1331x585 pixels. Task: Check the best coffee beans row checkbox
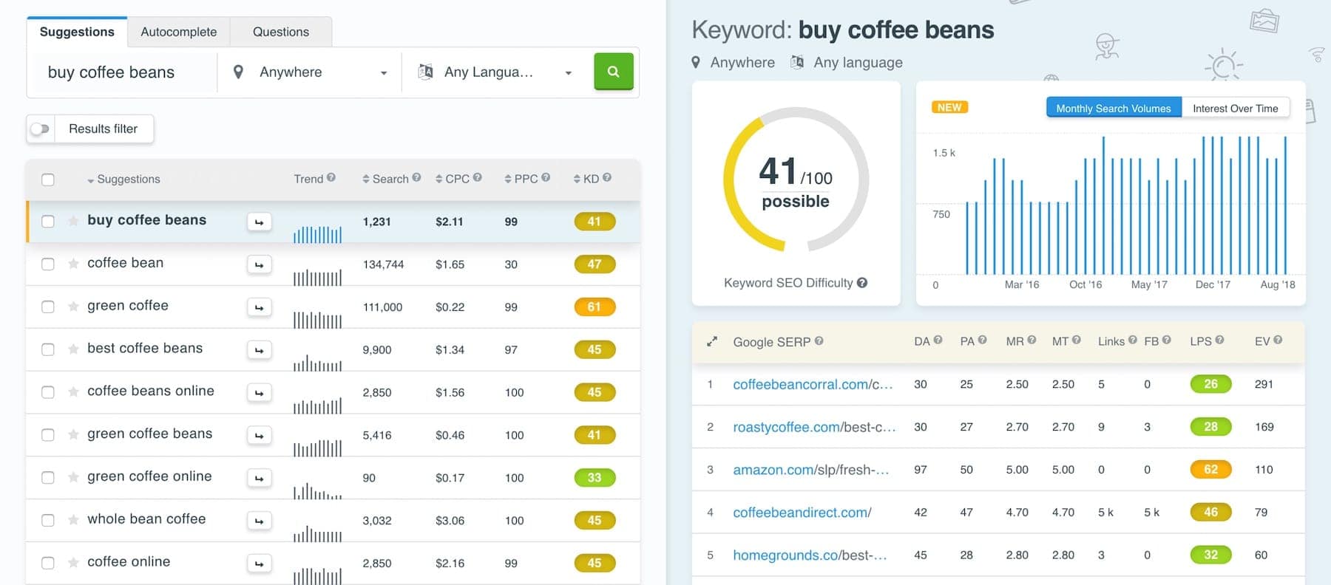click(x=48, y=350)
